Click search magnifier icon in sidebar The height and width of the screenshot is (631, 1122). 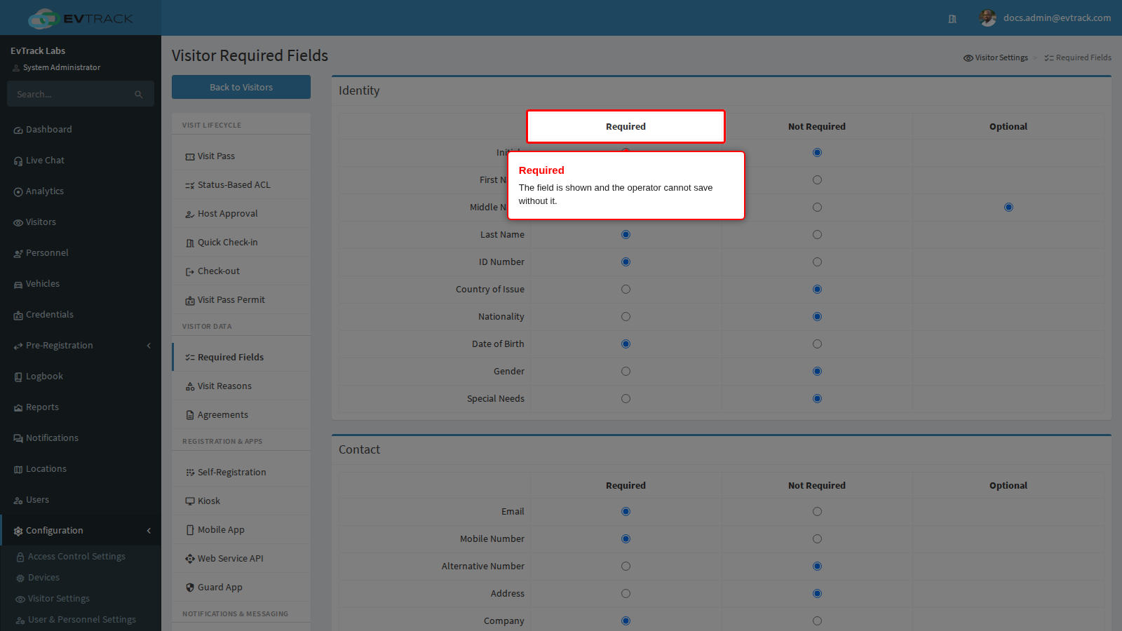[139, 95]
